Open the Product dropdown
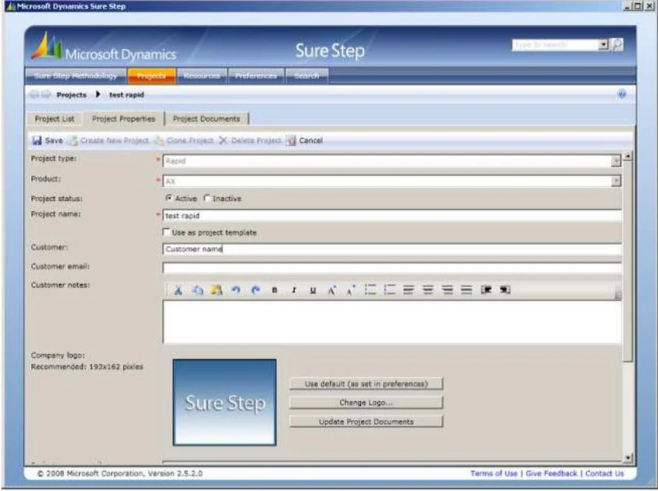This screenshot has height=491, width=658. [x=616, y=182]
